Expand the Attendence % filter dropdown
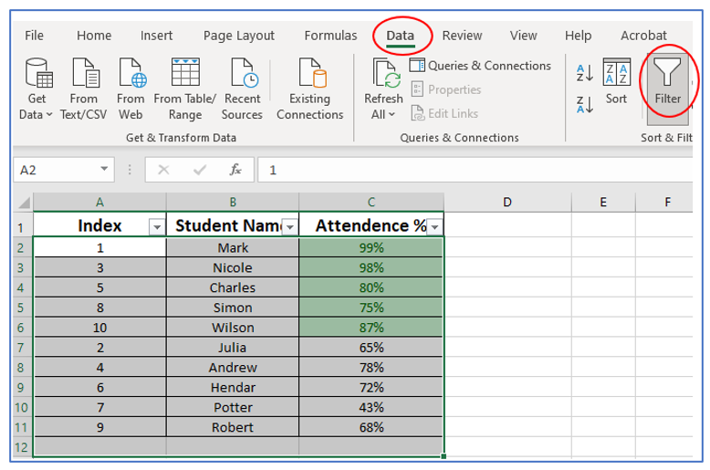 [434, 227]
